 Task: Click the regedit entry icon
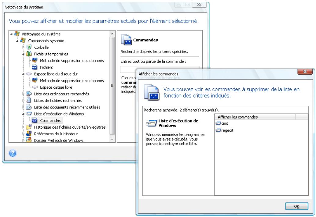pos(218,130)
